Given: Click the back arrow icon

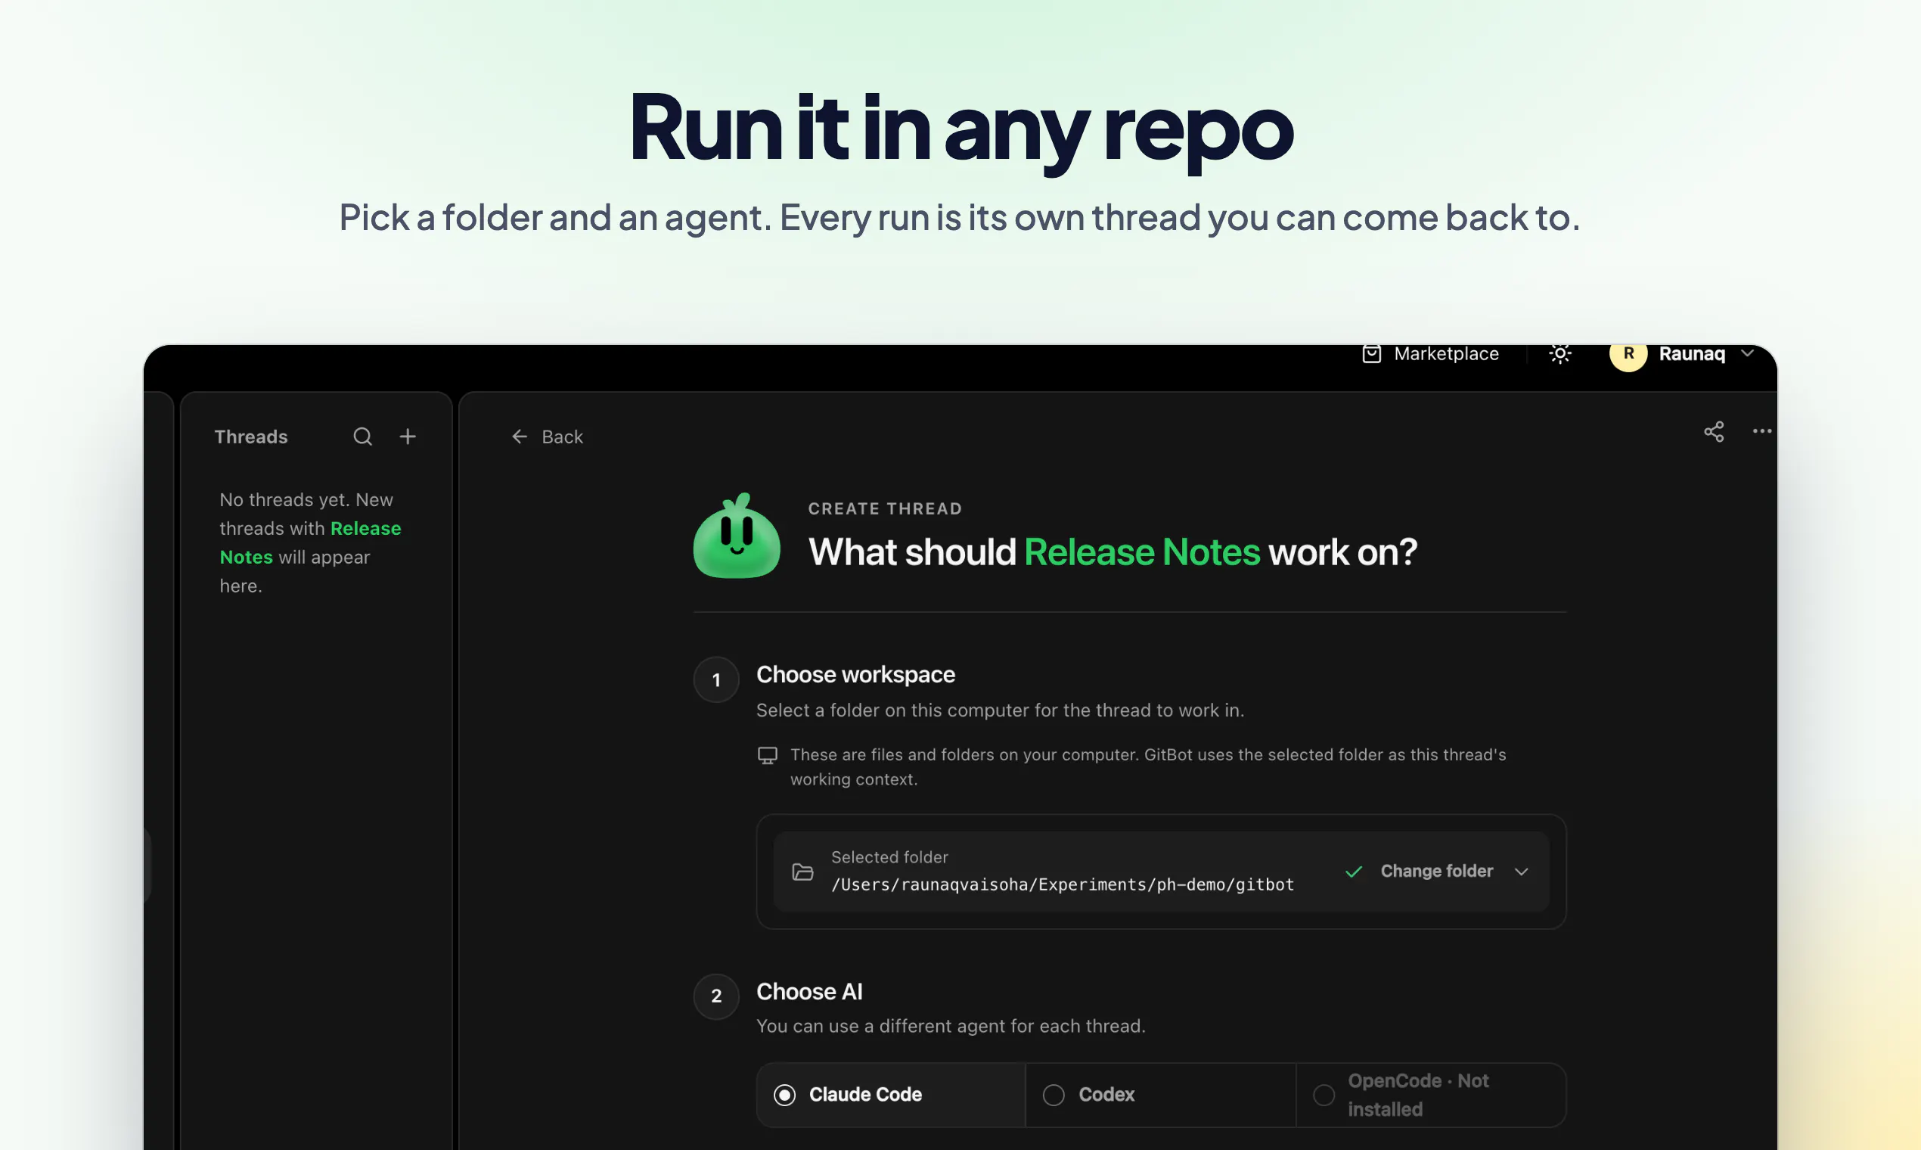Looking at the screenshot, I should (x=519, y=437).
